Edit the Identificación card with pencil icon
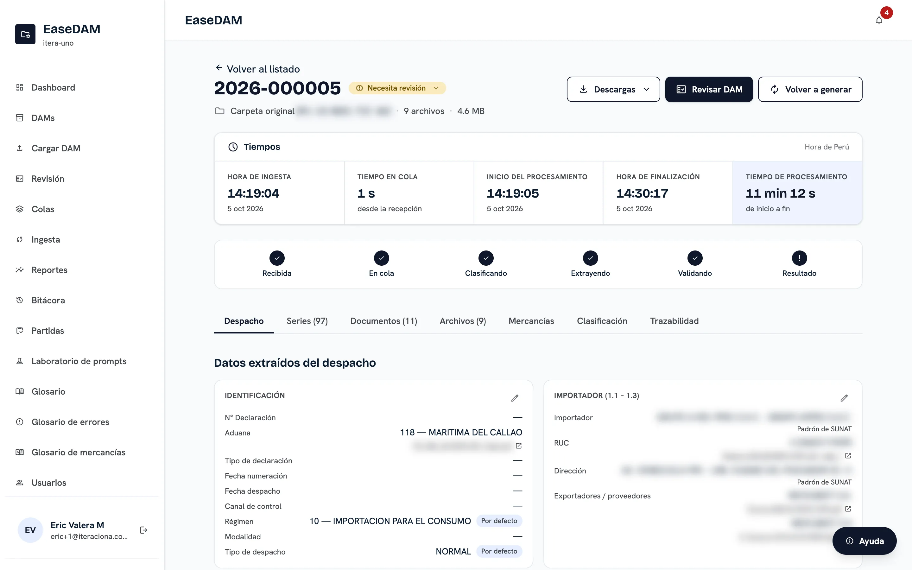Image resolution: width=912 pixels, height=570 pixels. 515,398
